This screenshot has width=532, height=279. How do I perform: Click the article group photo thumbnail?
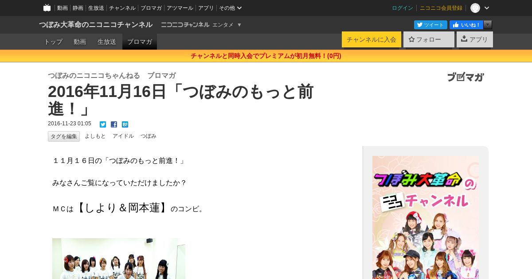click(119, 259)
